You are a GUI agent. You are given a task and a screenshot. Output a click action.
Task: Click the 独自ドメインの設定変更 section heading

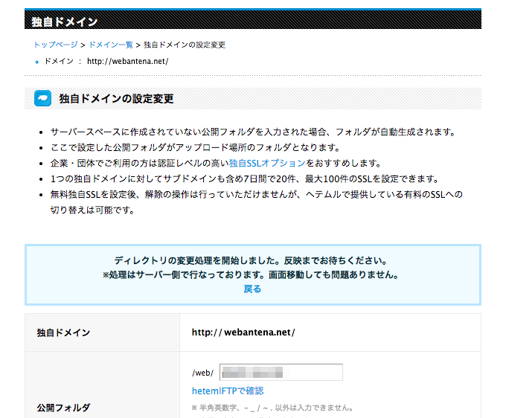[117, 98]
